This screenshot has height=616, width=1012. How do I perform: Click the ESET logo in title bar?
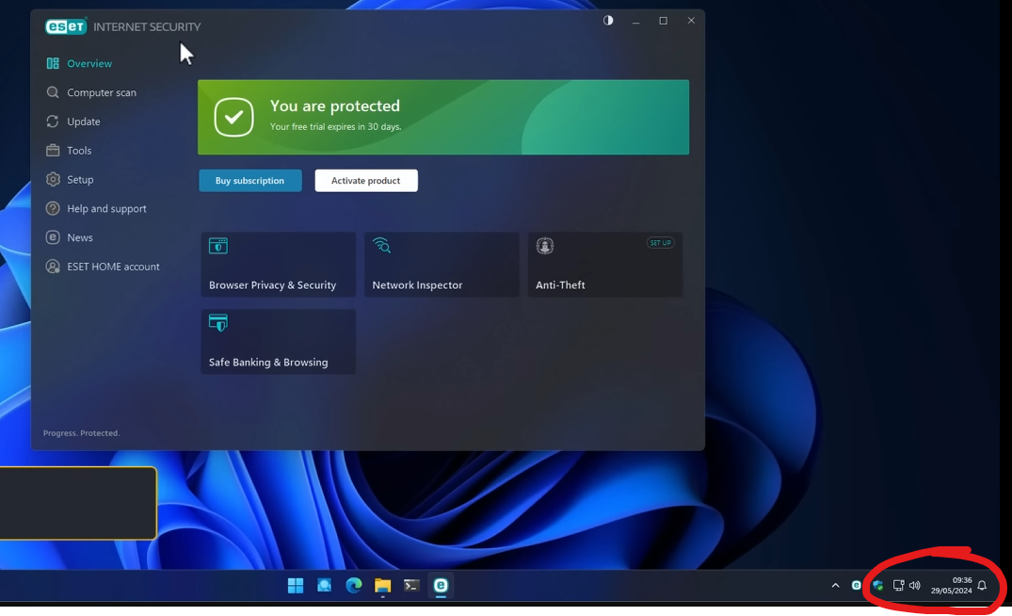click(x=66, y=26)
